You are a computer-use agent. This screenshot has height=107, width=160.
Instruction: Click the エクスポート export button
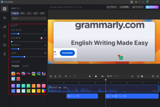(152, 7)
